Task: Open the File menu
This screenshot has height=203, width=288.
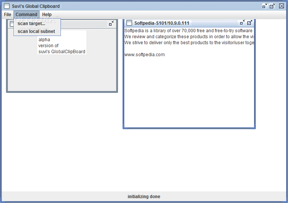Action: coord(7,15)
